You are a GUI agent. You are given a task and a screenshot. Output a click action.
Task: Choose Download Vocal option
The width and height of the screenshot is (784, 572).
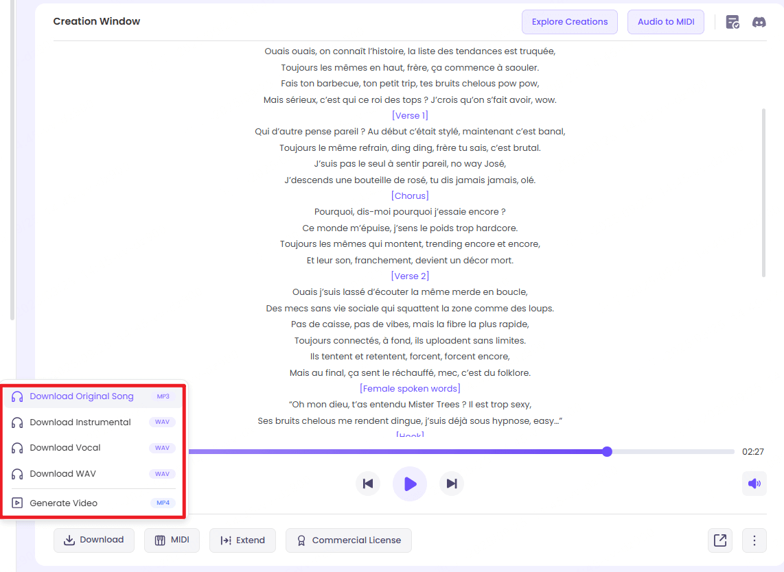click(x=93, y=448)
